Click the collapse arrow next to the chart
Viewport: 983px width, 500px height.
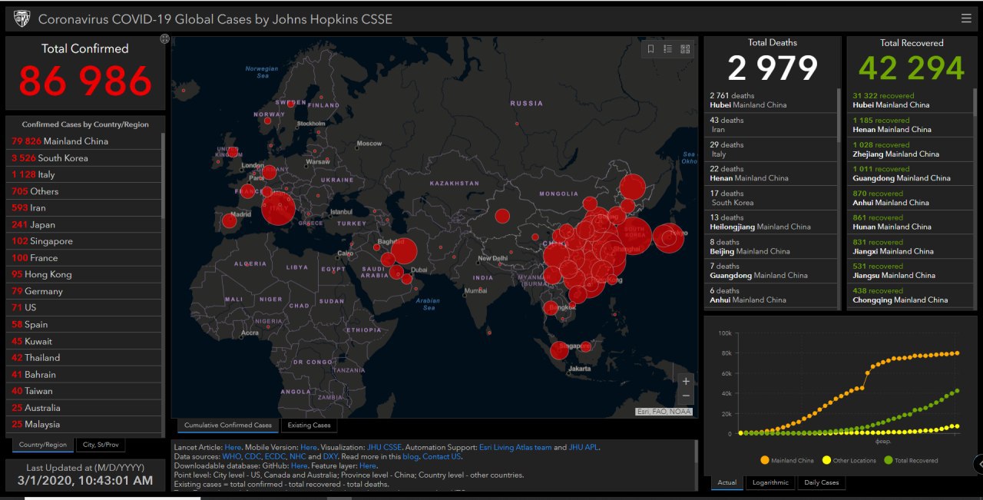978,463
